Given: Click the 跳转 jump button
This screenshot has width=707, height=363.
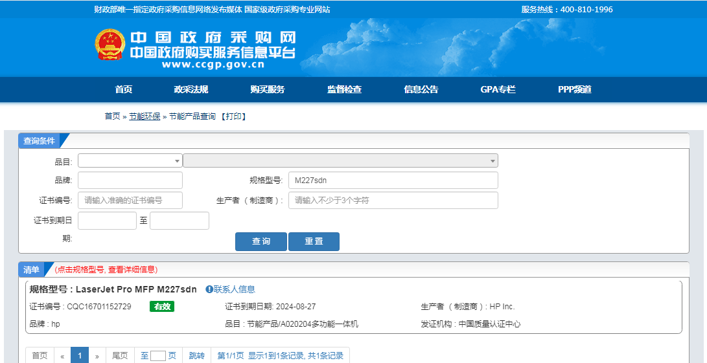Looking at the screenshot, I should [x=196, y=356].
